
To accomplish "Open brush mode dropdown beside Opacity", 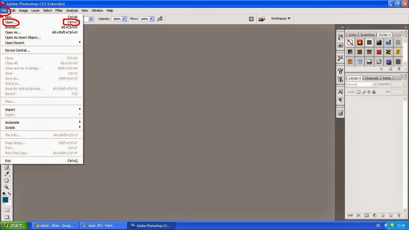I will 91,19.
